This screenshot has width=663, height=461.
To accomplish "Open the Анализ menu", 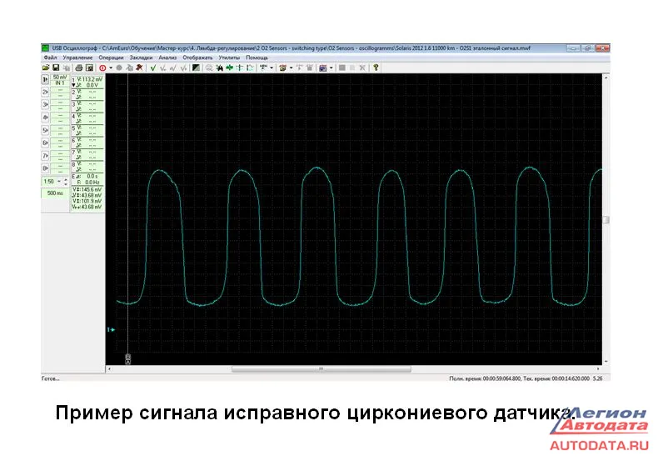I will pos(167,58).
